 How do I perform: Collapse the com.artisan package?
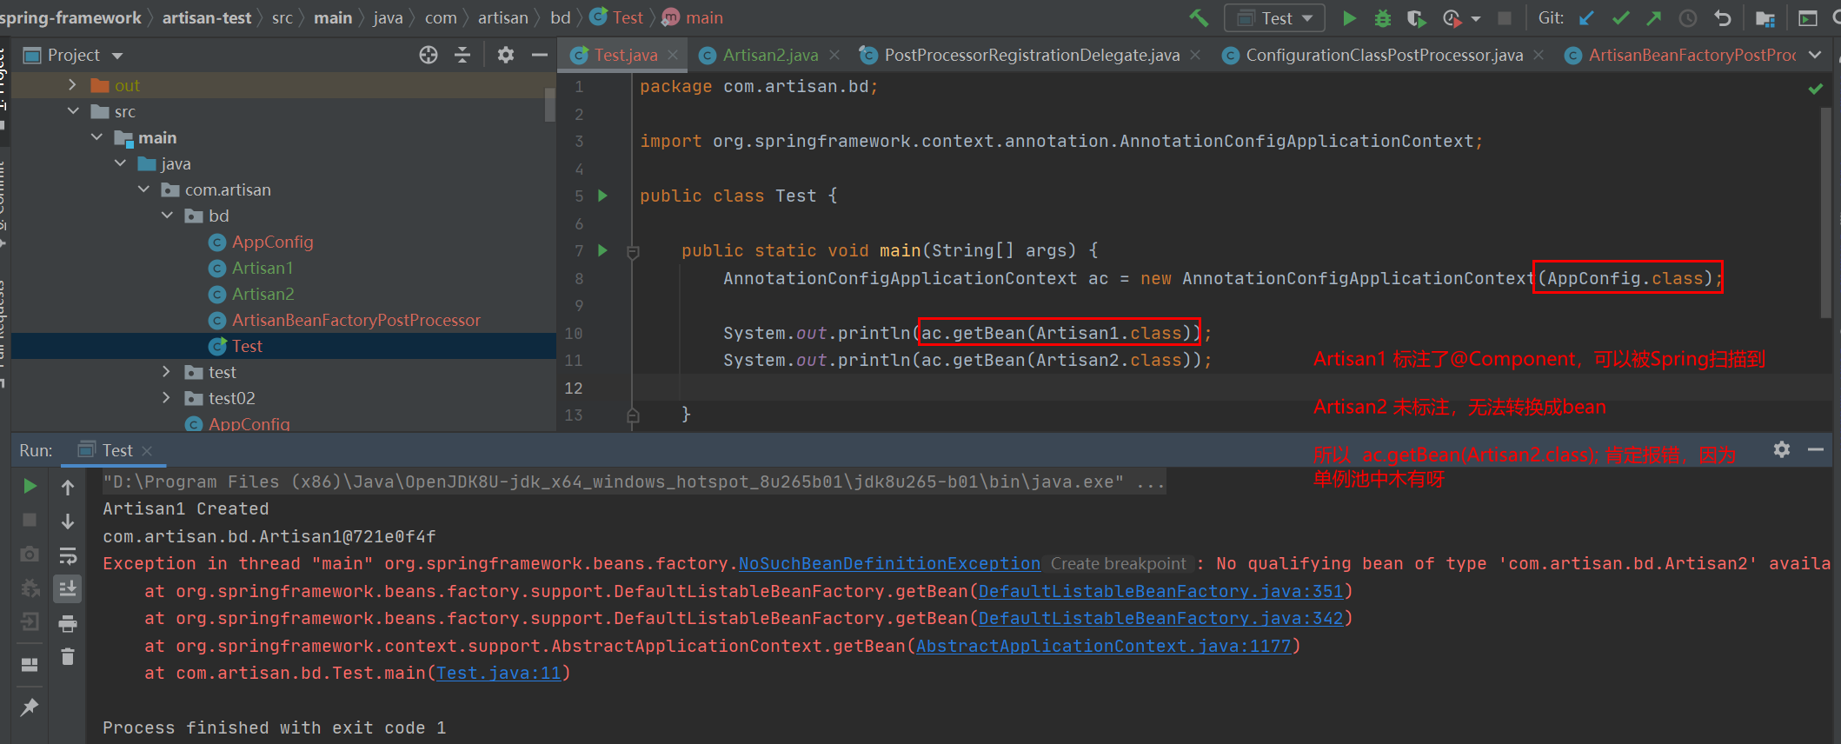coord(143,189)
